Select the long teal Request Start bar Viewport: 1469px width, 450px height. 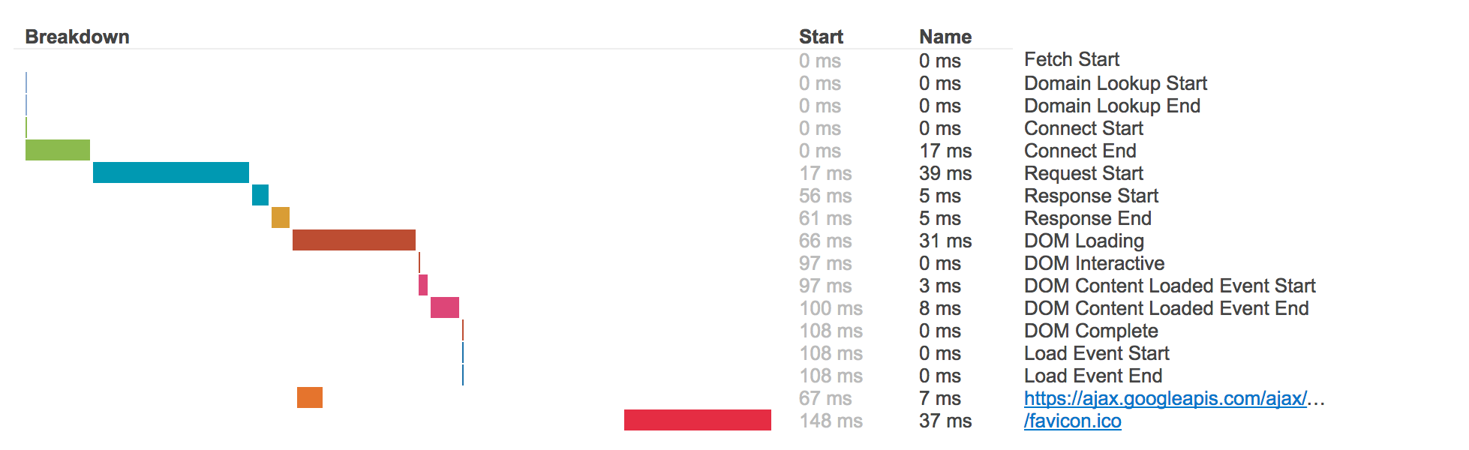pos(171,172)
